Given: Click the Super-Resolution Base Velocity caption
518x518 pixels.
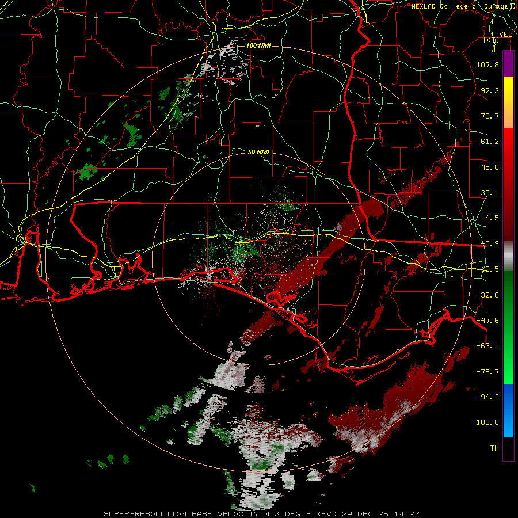Looking at the screenshot, I should [261, 514].
